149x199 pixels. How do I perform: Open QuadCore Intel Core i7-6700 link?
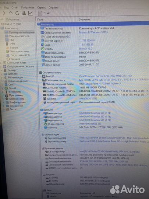coord(106,76)
